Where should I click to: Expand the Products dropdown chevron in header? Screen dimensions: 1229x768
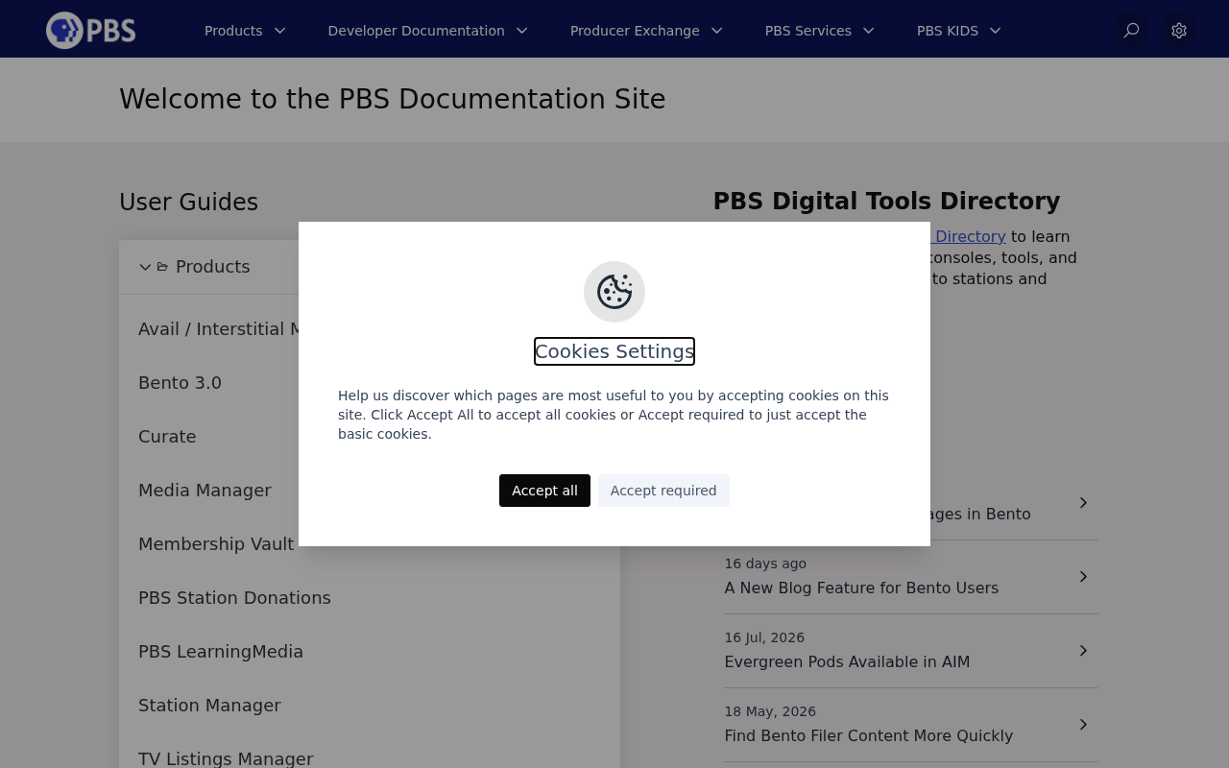[x=279, y=31]
